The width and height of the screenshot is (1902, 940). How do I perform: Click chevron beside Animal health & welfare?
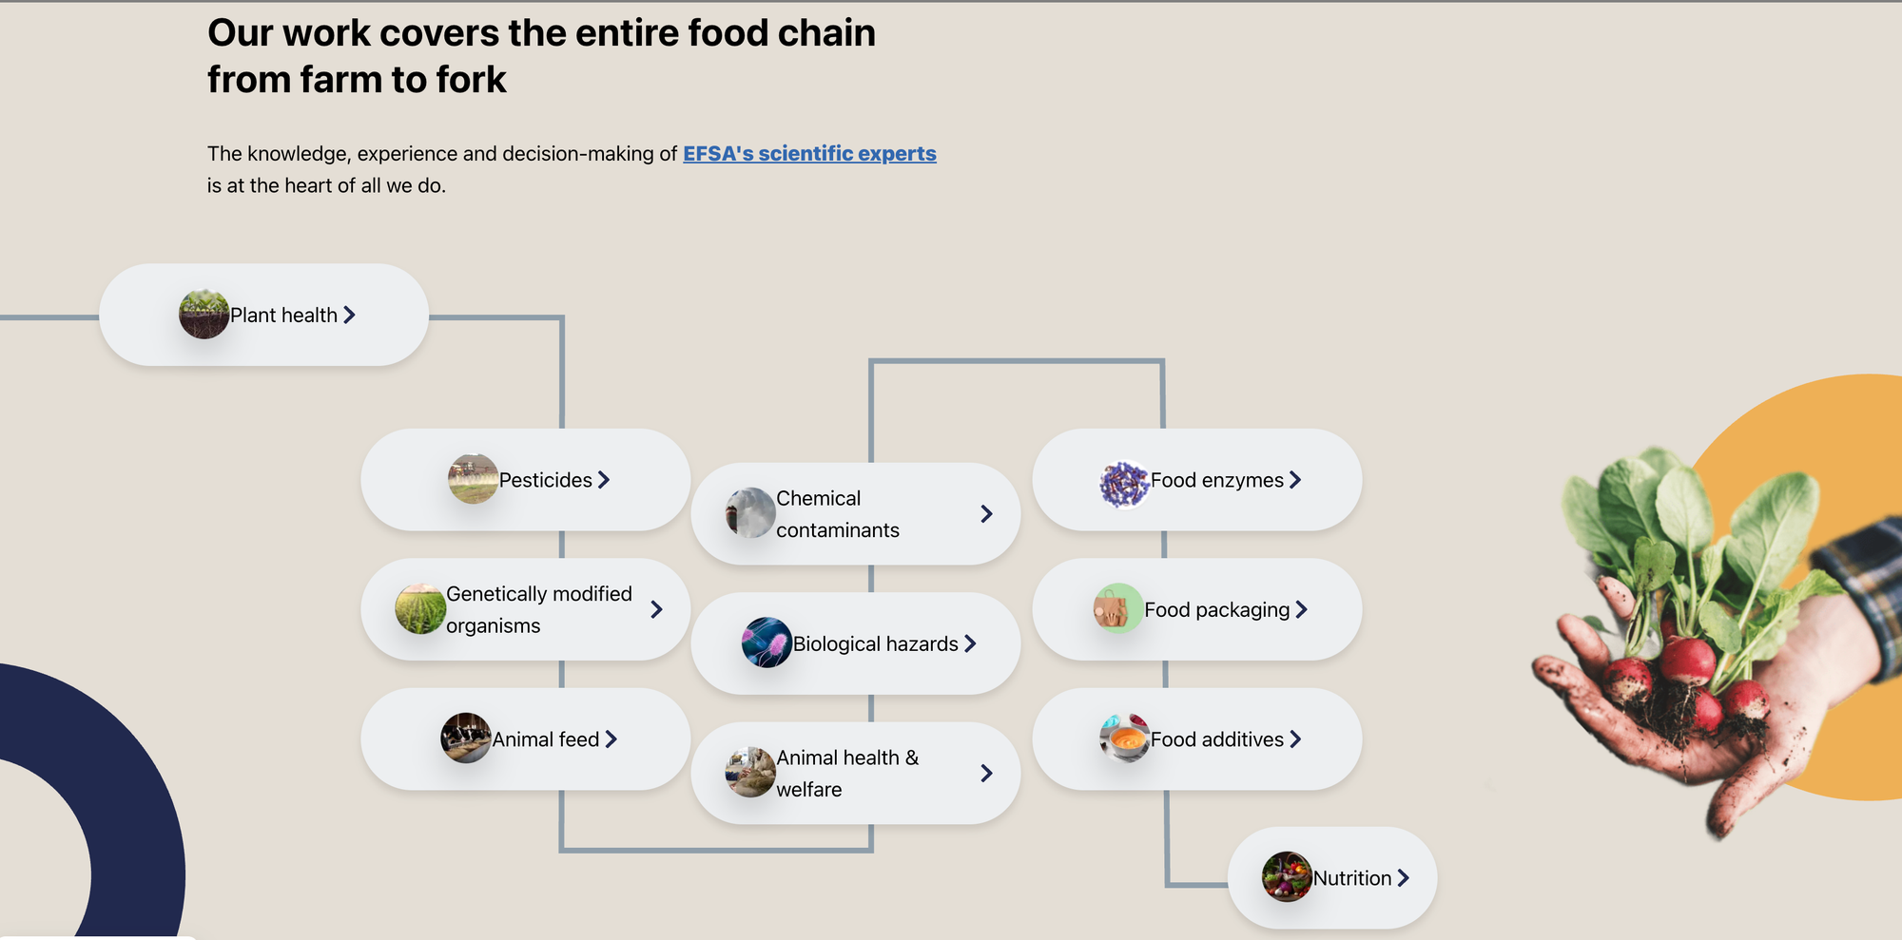pyautogui.click(x=986, y=774)
